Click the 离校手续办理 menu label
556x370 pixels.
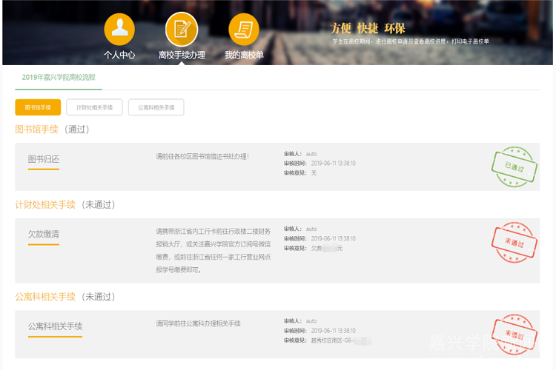click(182, 55)
